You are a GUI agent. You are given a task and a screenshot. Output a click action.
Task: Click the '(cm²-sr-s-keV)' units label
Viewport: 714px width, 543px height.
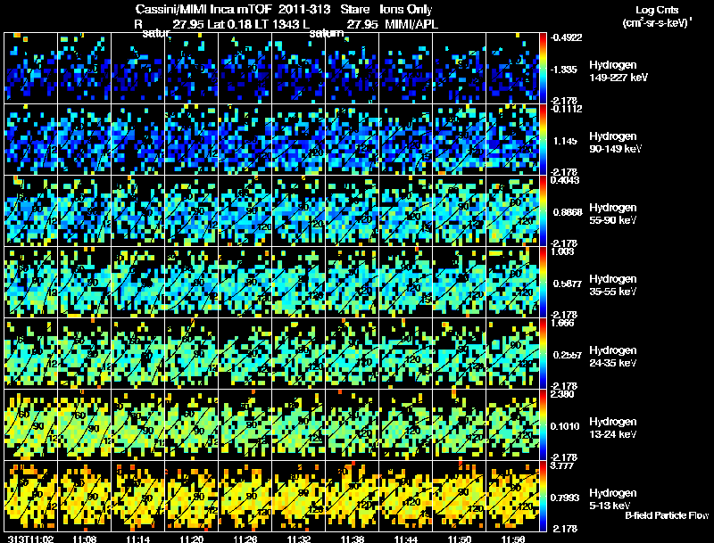click(x=657, y=22)
